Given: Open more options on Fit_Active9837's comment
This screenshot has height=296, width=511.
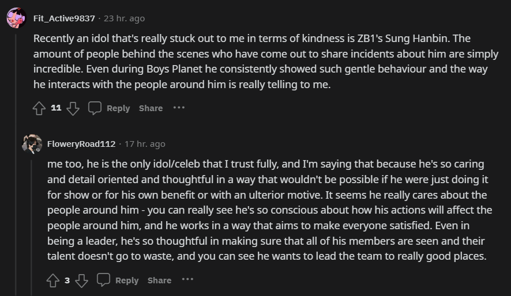Looking at the screenshot, I should tap(179, 108).
